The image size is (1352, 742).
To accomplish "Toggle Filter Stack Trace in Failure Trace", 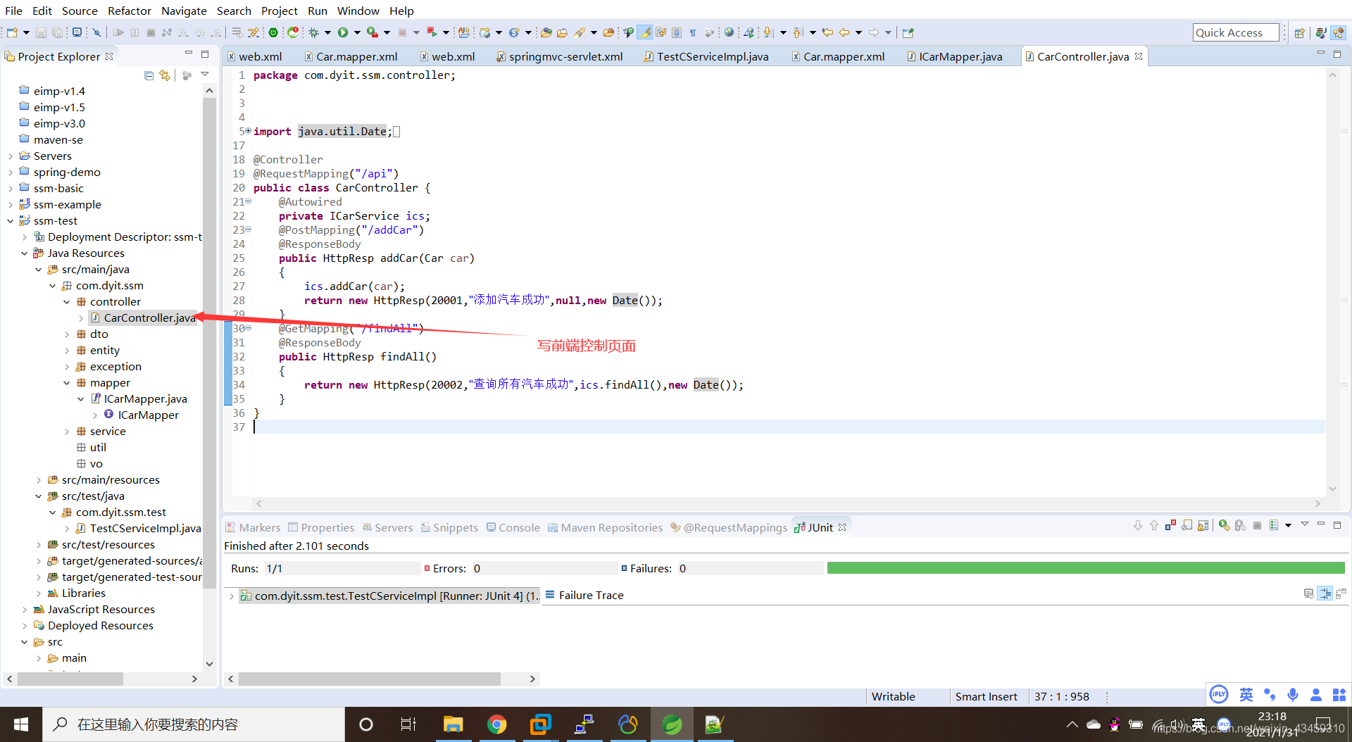I will coord(1325,594).
